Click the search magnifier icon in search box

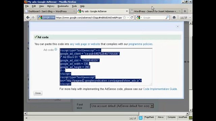click(x=167, y=17)
